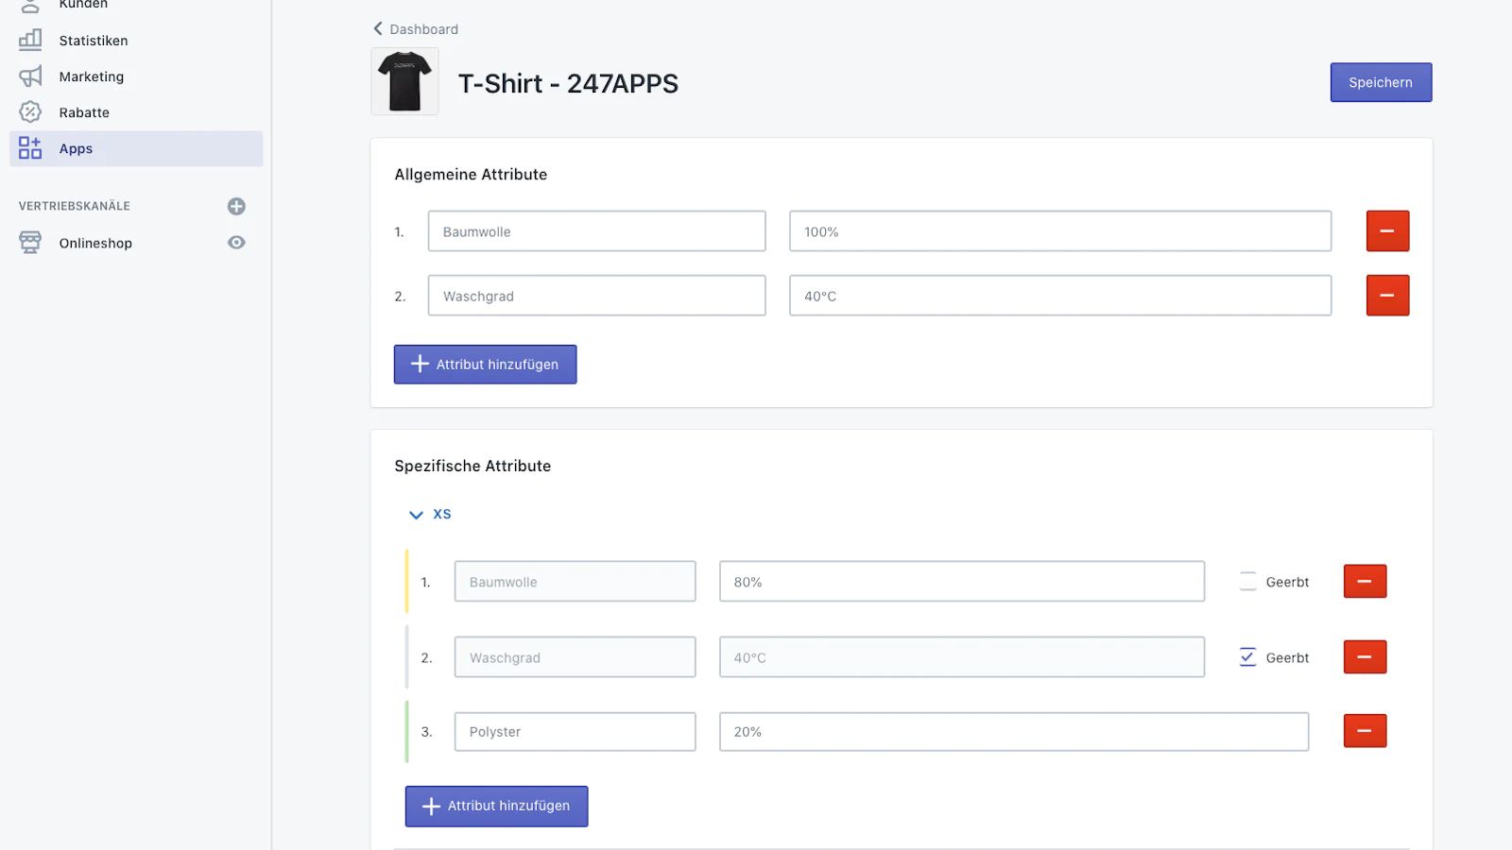Open Onlineshop sales channel

coord(95,243)
